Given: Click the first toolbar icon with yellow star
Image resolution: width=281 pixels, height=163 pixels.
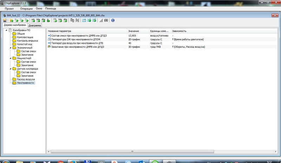Looking at the screenshot, I should [x=12, y=21].
